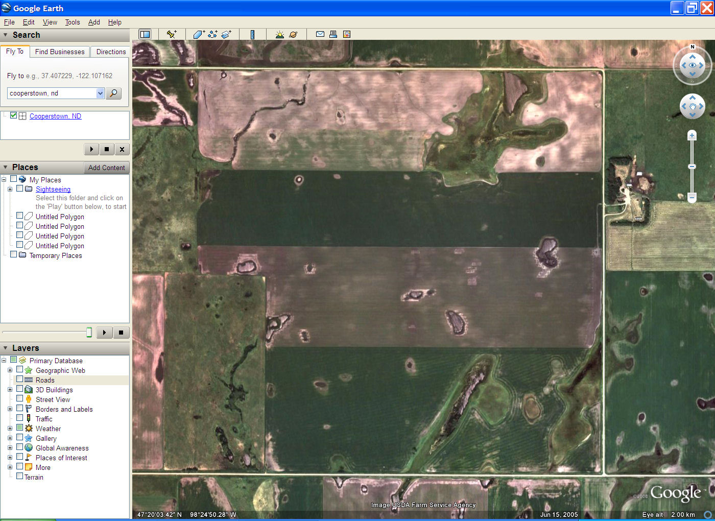Click the Google Earth title bar icon

point(6,8)
